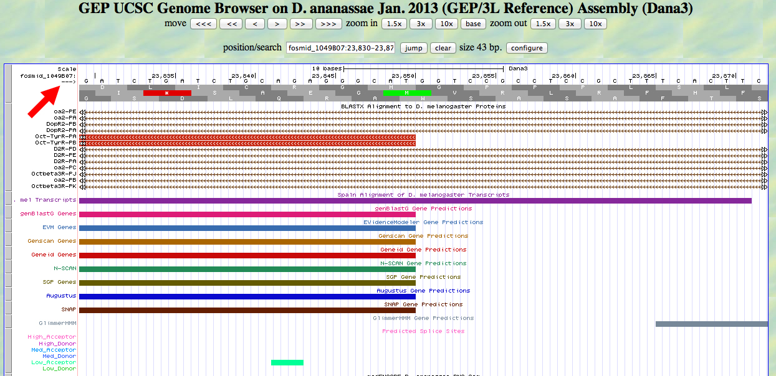This screenshot has height=376, width=776.
Task: Zoom out by 10x
Action: (595, 24)
